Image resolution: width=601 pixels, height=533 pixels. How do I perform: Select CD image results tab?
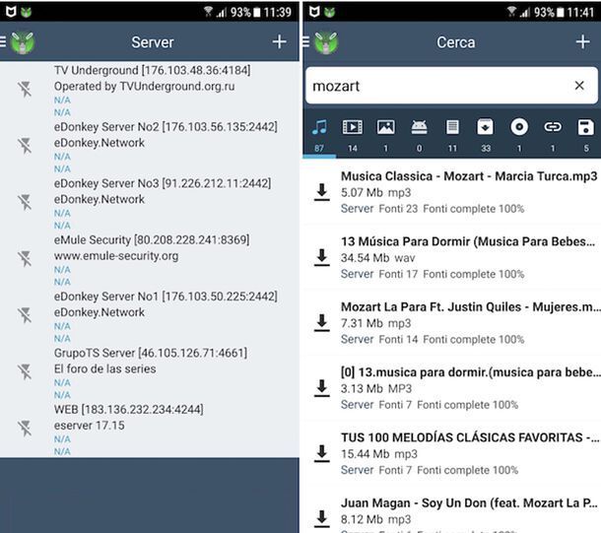(x=519, y=135)
